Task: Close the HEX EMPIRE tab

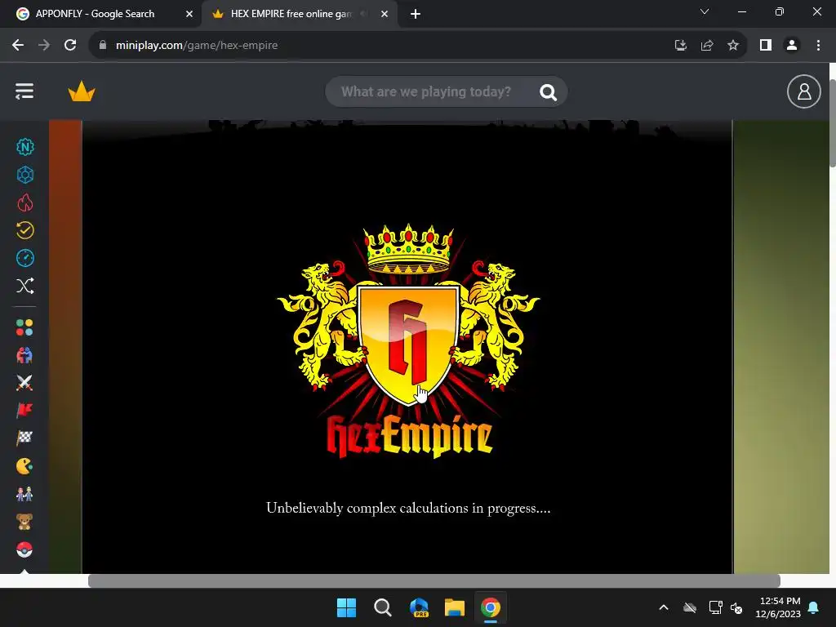Action: 385,14
